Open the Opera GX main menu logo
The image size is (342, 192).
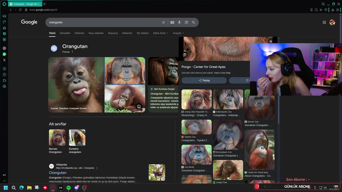point(4,4)
